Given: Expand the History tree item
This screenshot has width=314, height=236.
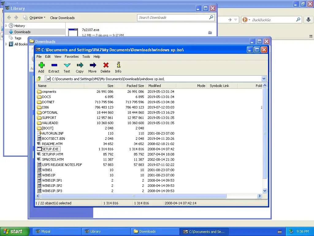Looking at the screenshot, I should [x=6, y=26].
